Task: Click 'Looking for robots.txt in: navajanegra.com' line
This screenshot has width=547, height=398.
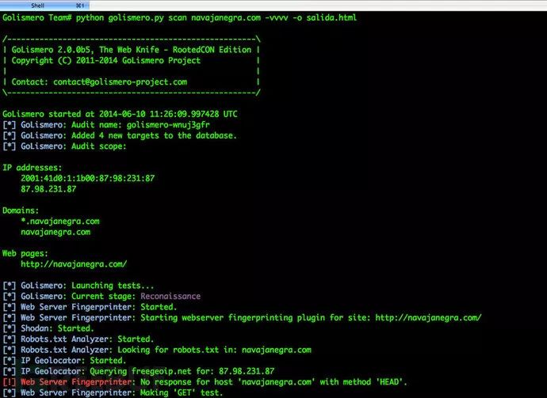Action: (x=157, y=350)
